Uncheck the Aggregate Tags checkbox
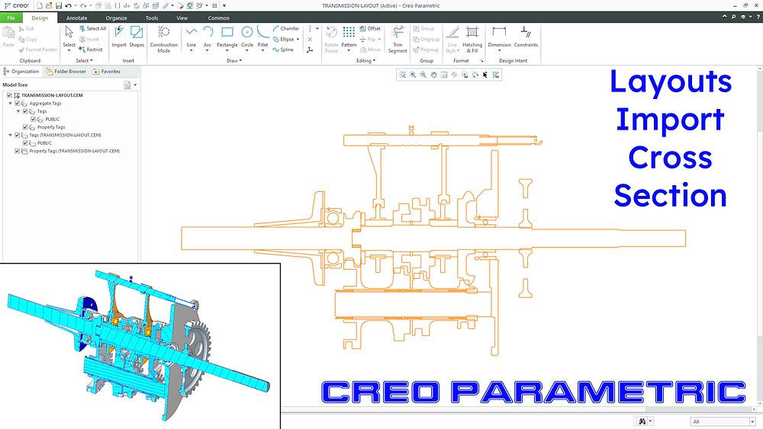Viewport: 763px width, 429px height. (x=18, y=104)
